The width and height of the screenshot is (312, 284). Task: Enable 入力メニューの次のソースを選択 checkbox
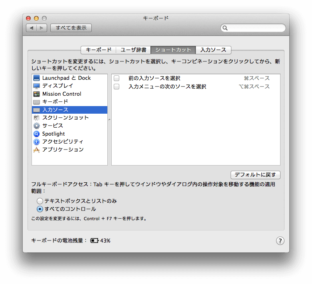pos(117,87)
